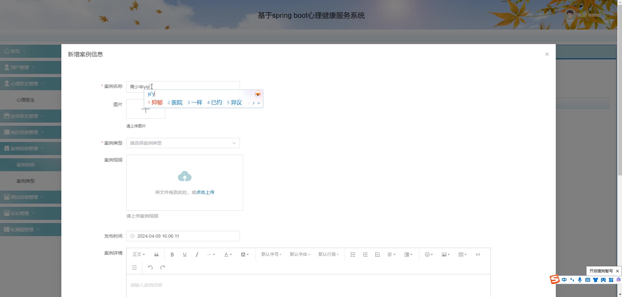This screenshot has width=622, height=297.
Task: Go to next page of IME candidates
Action: point(254,103)
